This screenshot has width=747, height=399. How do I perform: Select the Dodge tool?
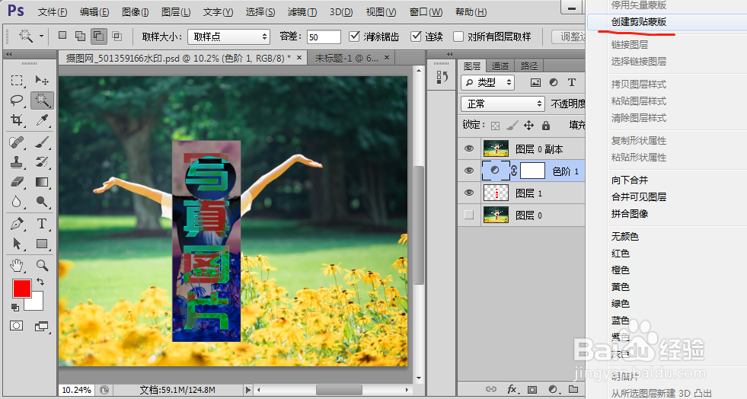pyautogui.click(x=42, y=203)
